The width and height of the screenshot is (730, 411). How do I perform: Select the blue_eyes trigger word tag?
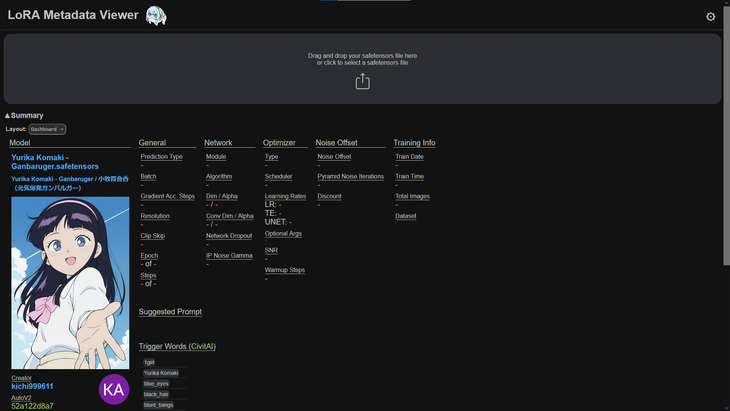pyautogui.click(x=156, y=384)
